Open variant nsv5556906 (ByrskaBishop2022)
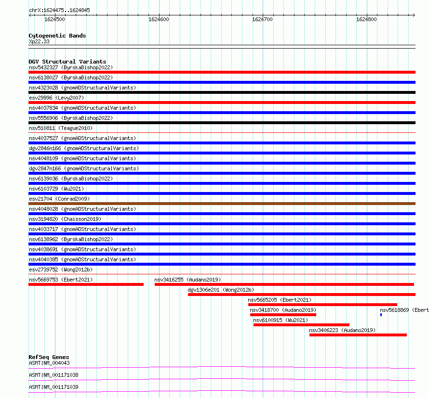429x398 pixels. (x=71, y=118)
